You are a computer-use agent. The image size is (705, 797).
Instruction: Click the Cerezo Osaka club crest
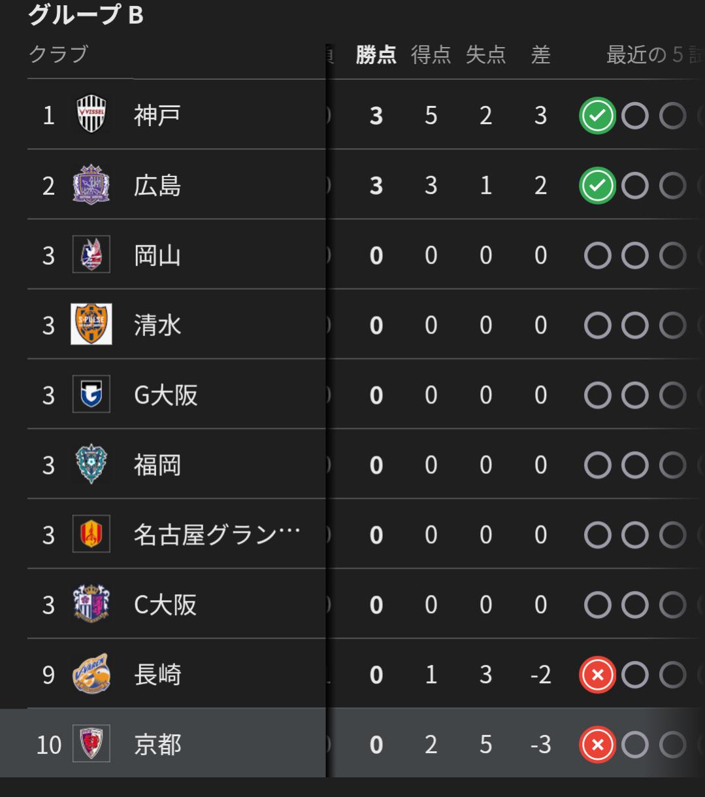(x=91, y=604)
